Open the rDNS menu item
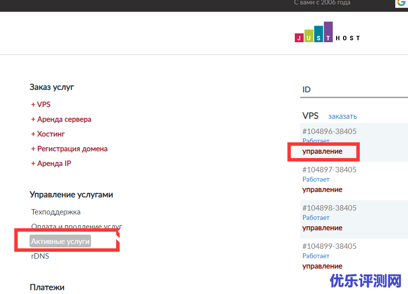The height and width of the screenshot is (294, 408). 40,256
